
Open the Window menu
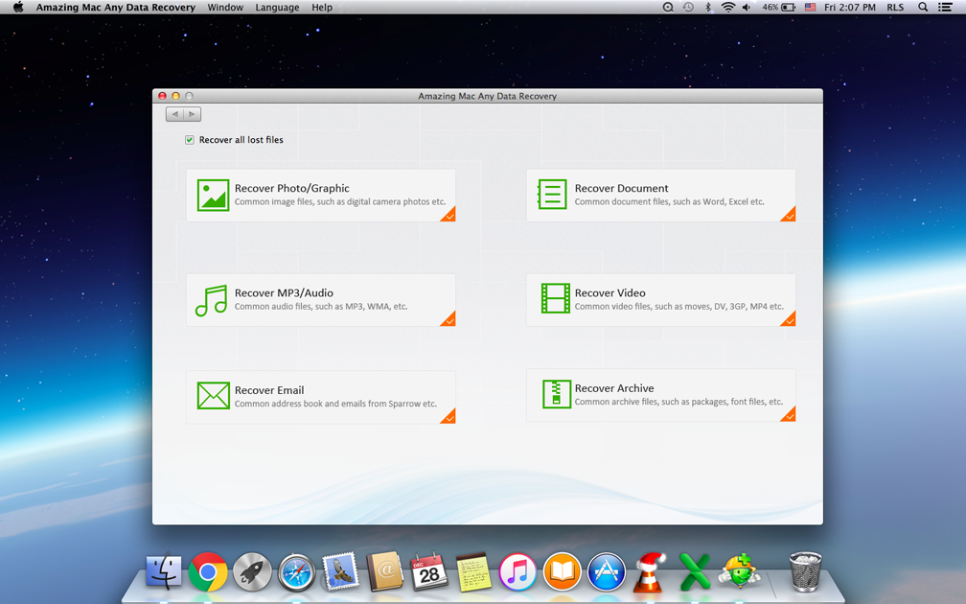click(x=225, y=8)
